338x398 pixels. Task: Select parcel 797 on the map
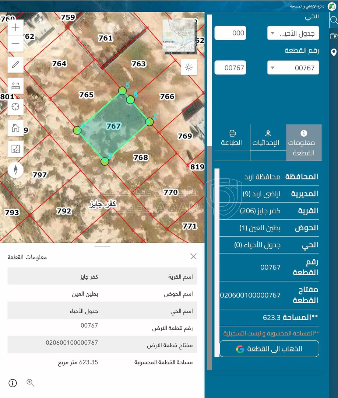pos(39,175)
